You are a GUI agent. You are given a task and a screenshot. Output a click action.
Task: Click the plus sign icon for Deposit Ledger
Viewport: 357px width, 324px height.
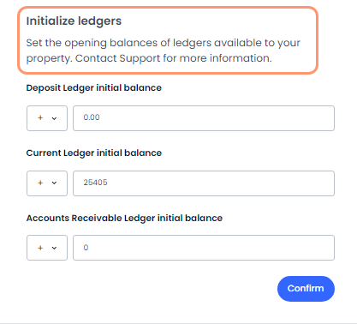(x=40, y=117)
